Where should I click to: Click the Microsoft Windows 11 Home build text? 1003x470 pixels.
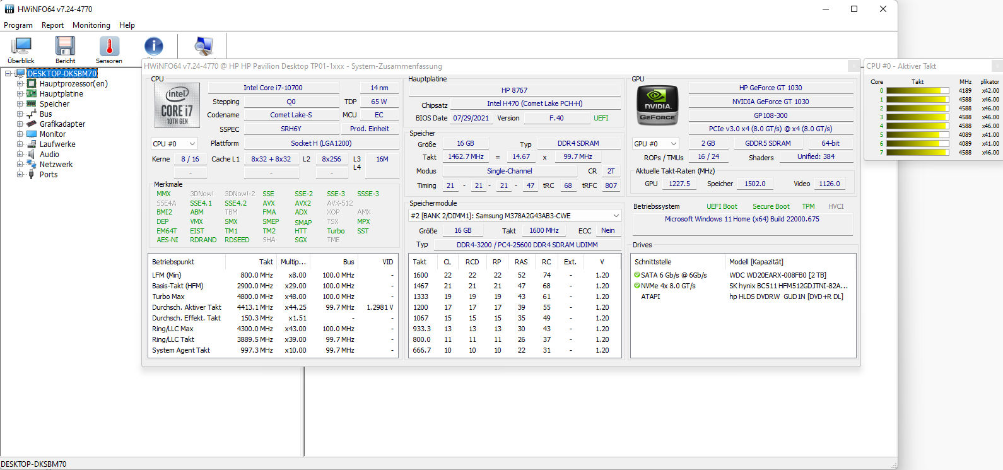pos(742,219)
